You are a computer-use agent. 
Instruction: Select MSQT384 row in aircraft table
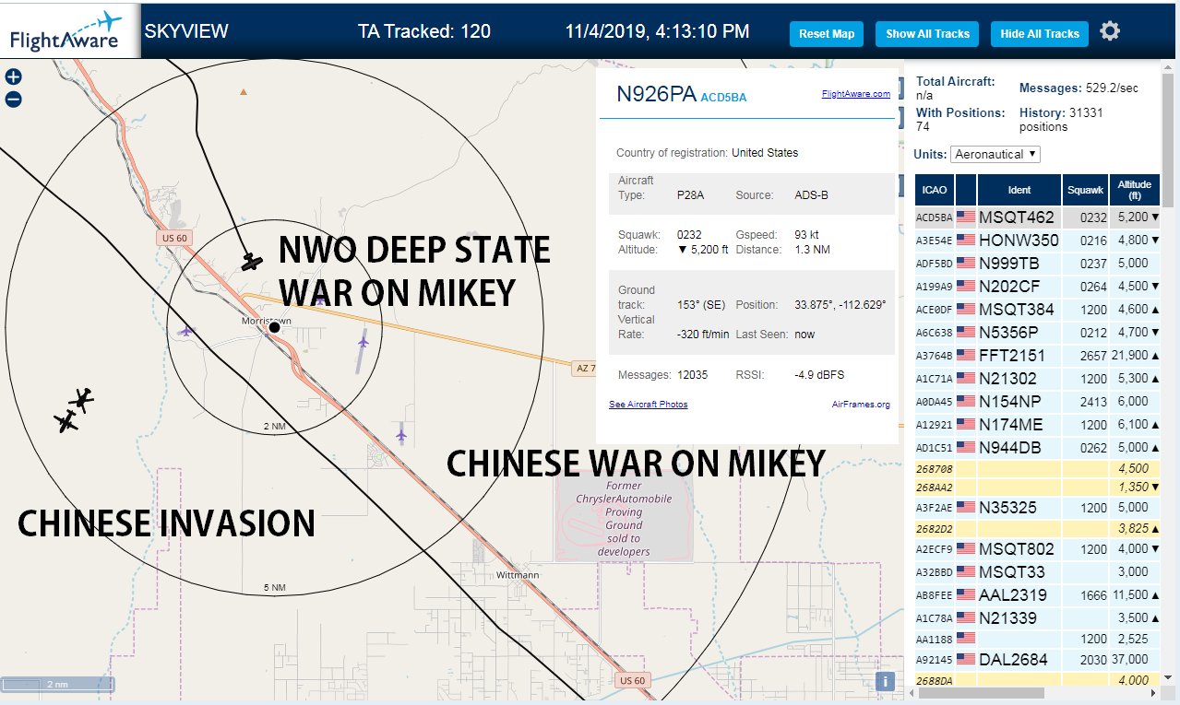(1038, 310)
